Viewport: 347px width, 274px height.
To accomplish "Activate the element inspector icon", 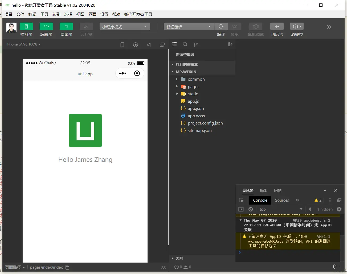I will 241,200.
